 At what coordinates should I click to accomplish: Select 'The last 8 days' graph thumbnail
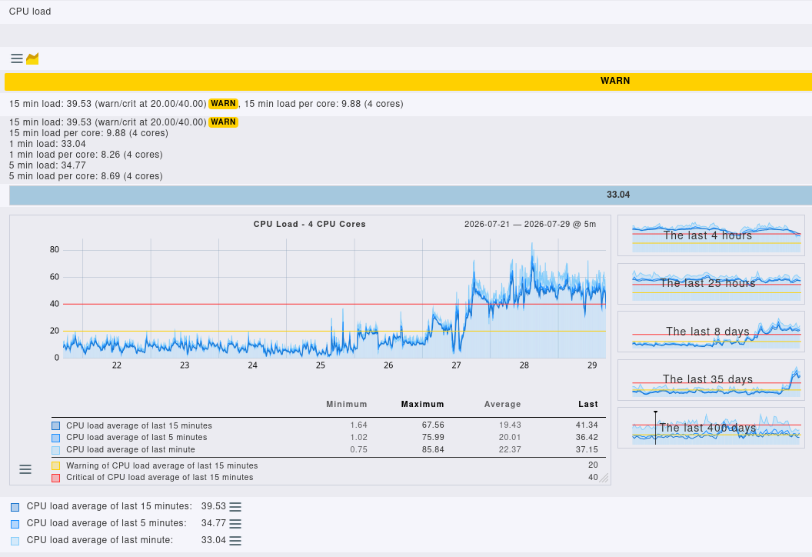711,332
